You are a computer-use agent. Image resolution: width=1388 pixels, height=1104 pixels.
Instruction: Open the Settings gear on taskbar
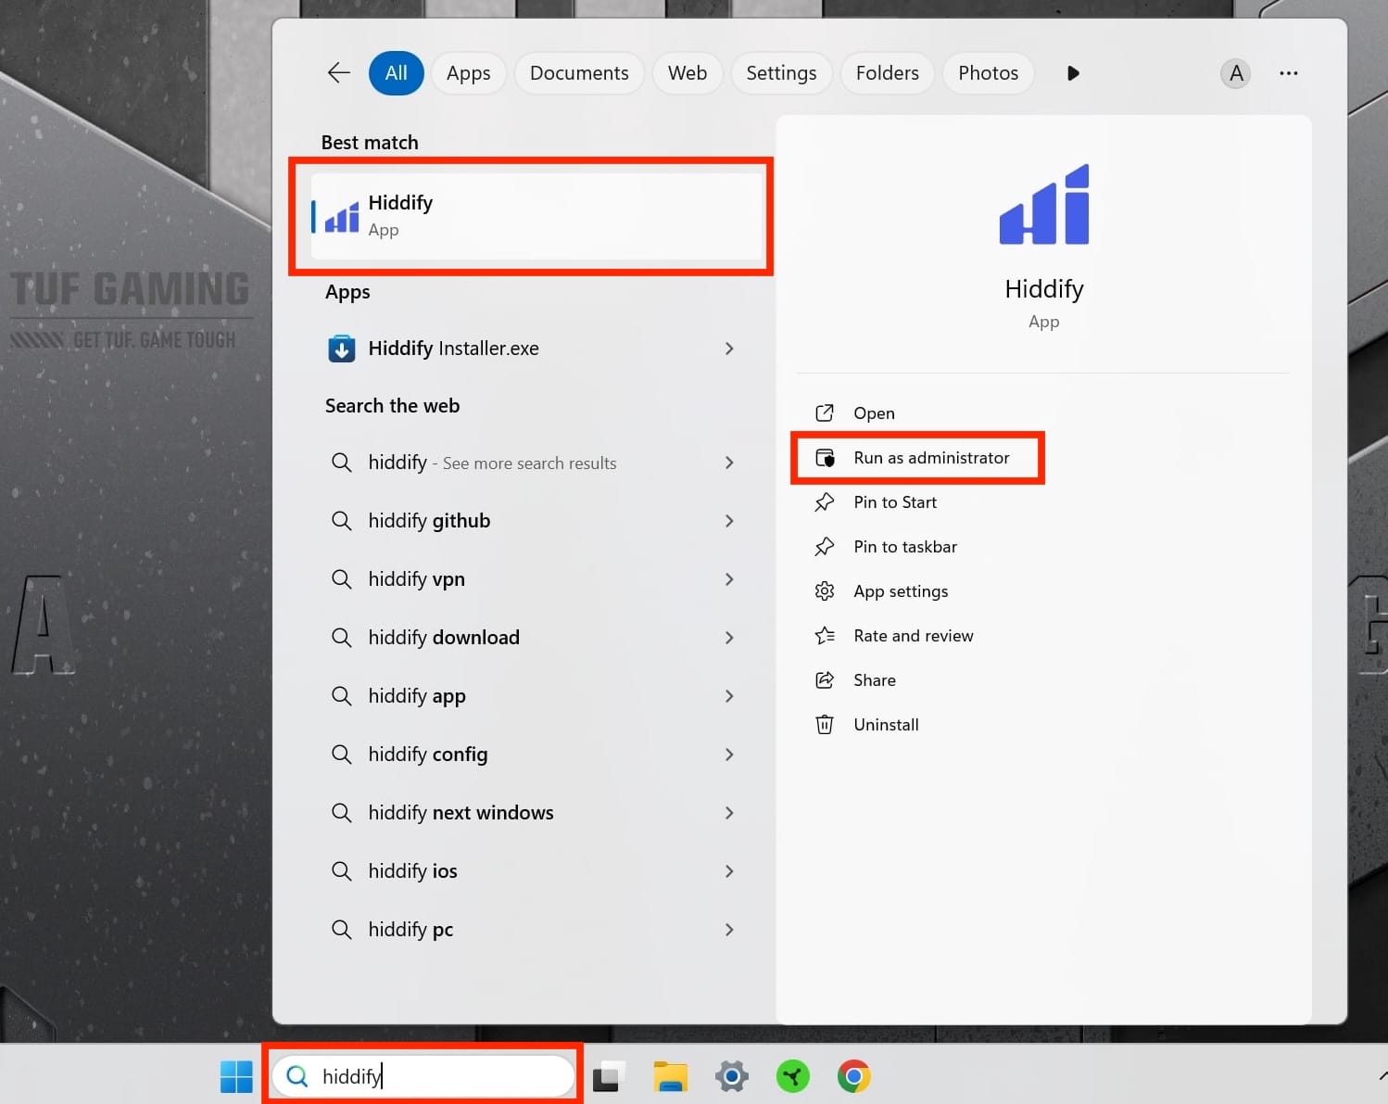[x=731, y=1076]
